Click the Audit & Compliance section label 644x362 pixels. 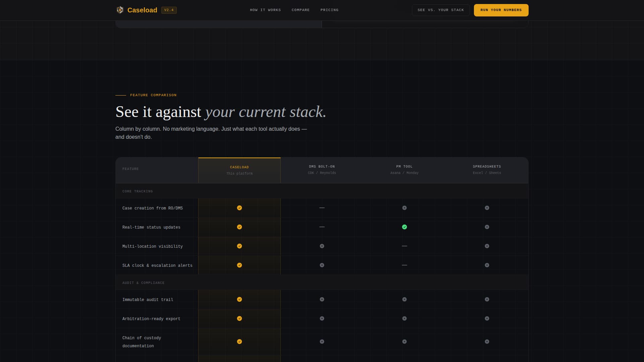pos(144,283)
